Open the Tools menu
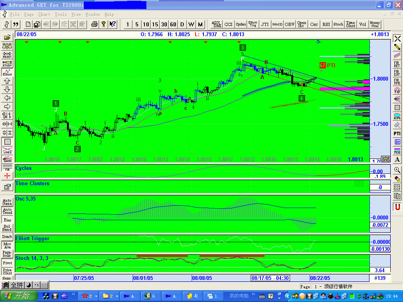Viewport: 403px width, 302px height. pos(61,15)
